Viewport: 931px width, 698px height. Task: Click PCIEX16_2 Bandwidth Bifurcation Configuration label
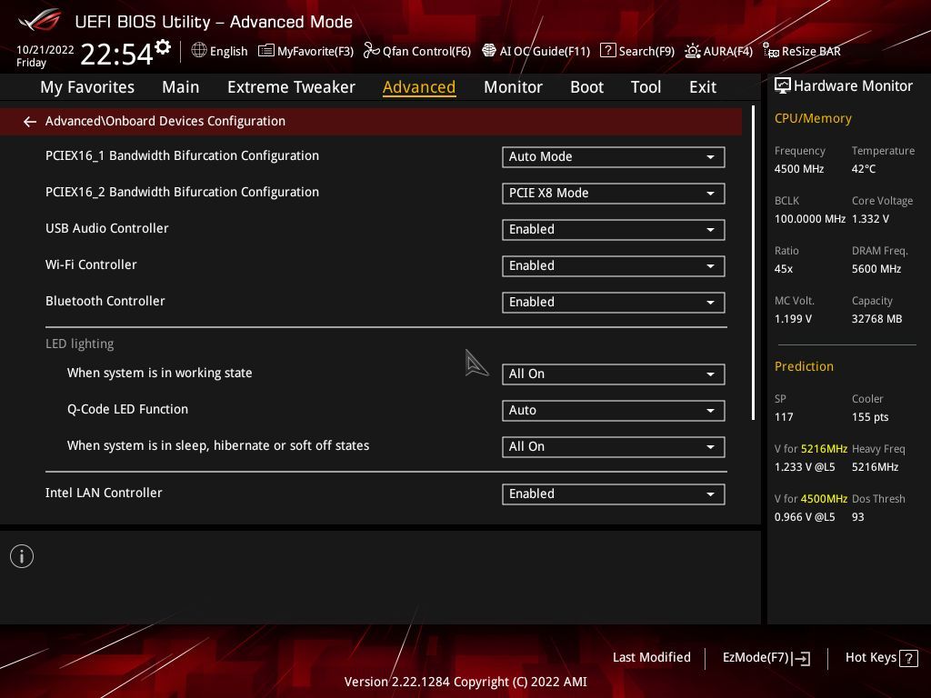point(182,192)
